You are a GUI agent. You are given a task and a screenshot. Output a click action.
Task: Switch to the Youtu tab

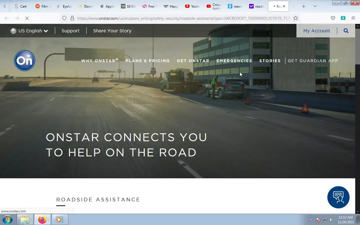192,6
